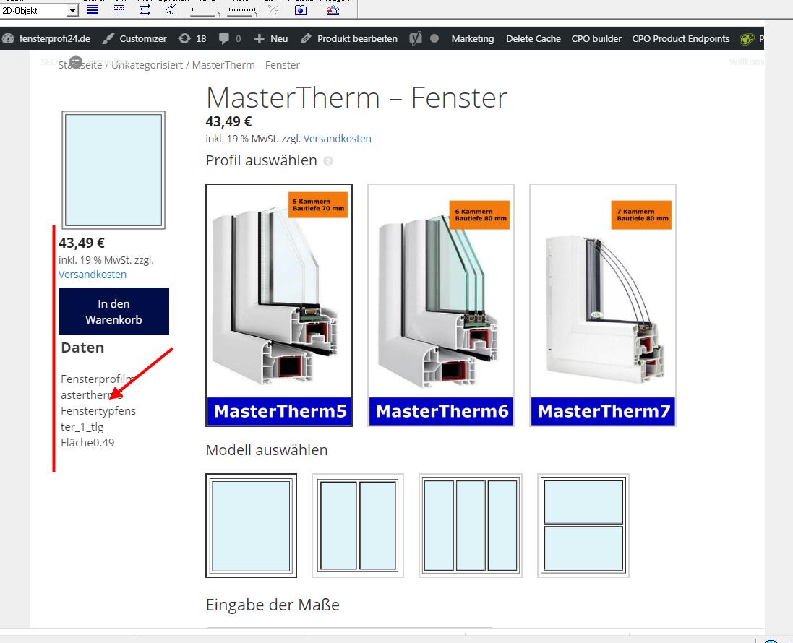Click the MasterTherm – Fenster heading
The height and width of the screenshot is (643, 793).
(x=357, y=98)
